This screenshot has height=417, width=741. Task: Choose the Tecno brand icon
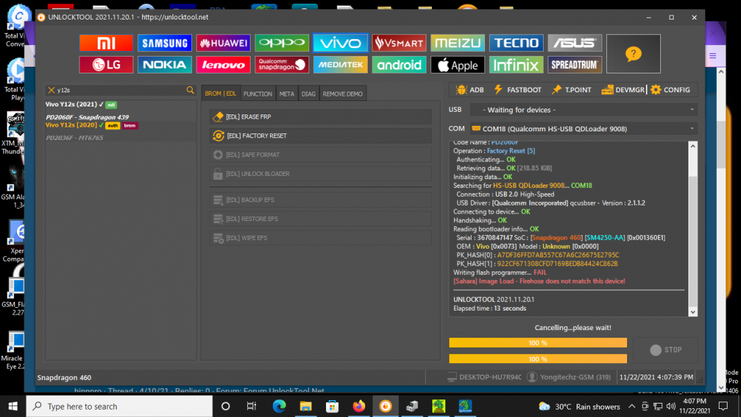tap(516, 43)
